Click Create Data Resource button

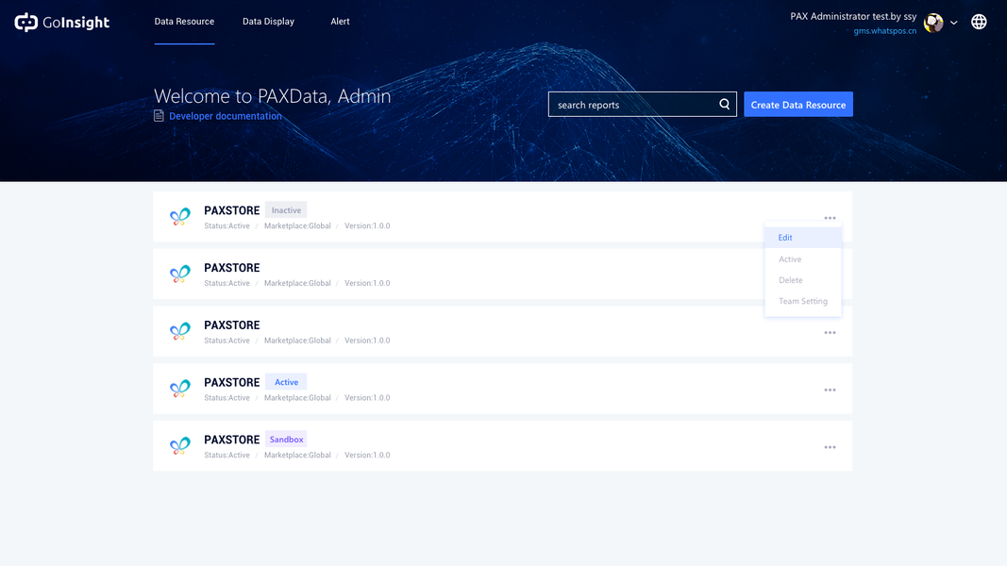(x=798, y=105)
